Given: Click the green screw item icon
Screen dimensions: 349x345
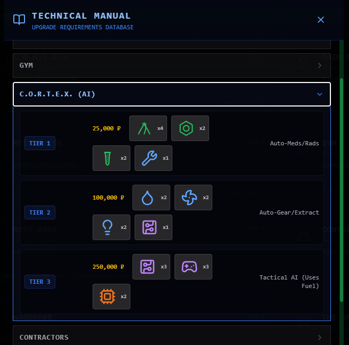Looking at the screenshot, I should click(107, 158).
